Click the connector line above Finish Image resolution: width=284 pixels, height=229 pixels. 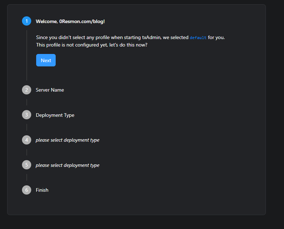point(27,178)
